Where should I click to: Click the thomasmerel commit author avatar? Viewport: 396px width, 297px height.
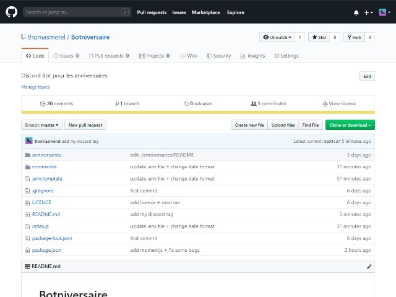(29, 141)
